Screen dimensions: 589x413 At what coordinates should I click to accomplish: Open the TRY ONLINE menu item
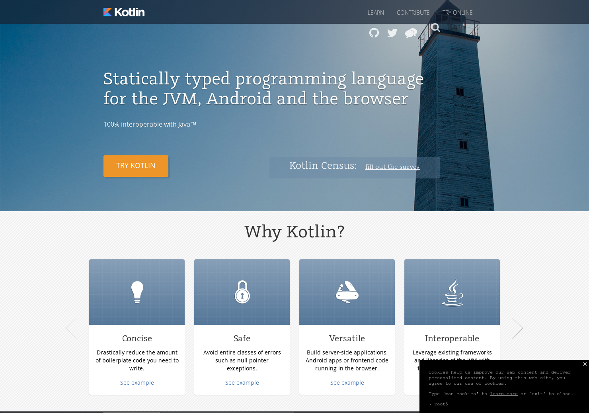(457, 13)
